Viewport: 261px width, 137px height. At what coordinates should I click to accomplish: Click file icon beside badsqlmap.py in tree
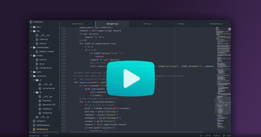(34, 125)
